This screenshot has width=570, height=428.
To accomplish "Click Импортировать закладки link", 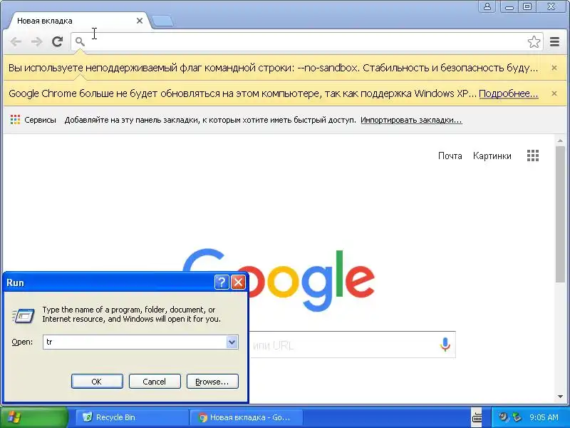I will click(411, 120).
